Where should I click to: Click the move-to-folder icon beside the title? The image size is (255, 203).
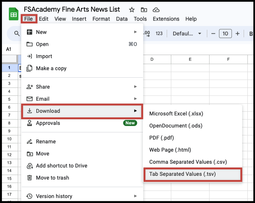tap(144, 10)
